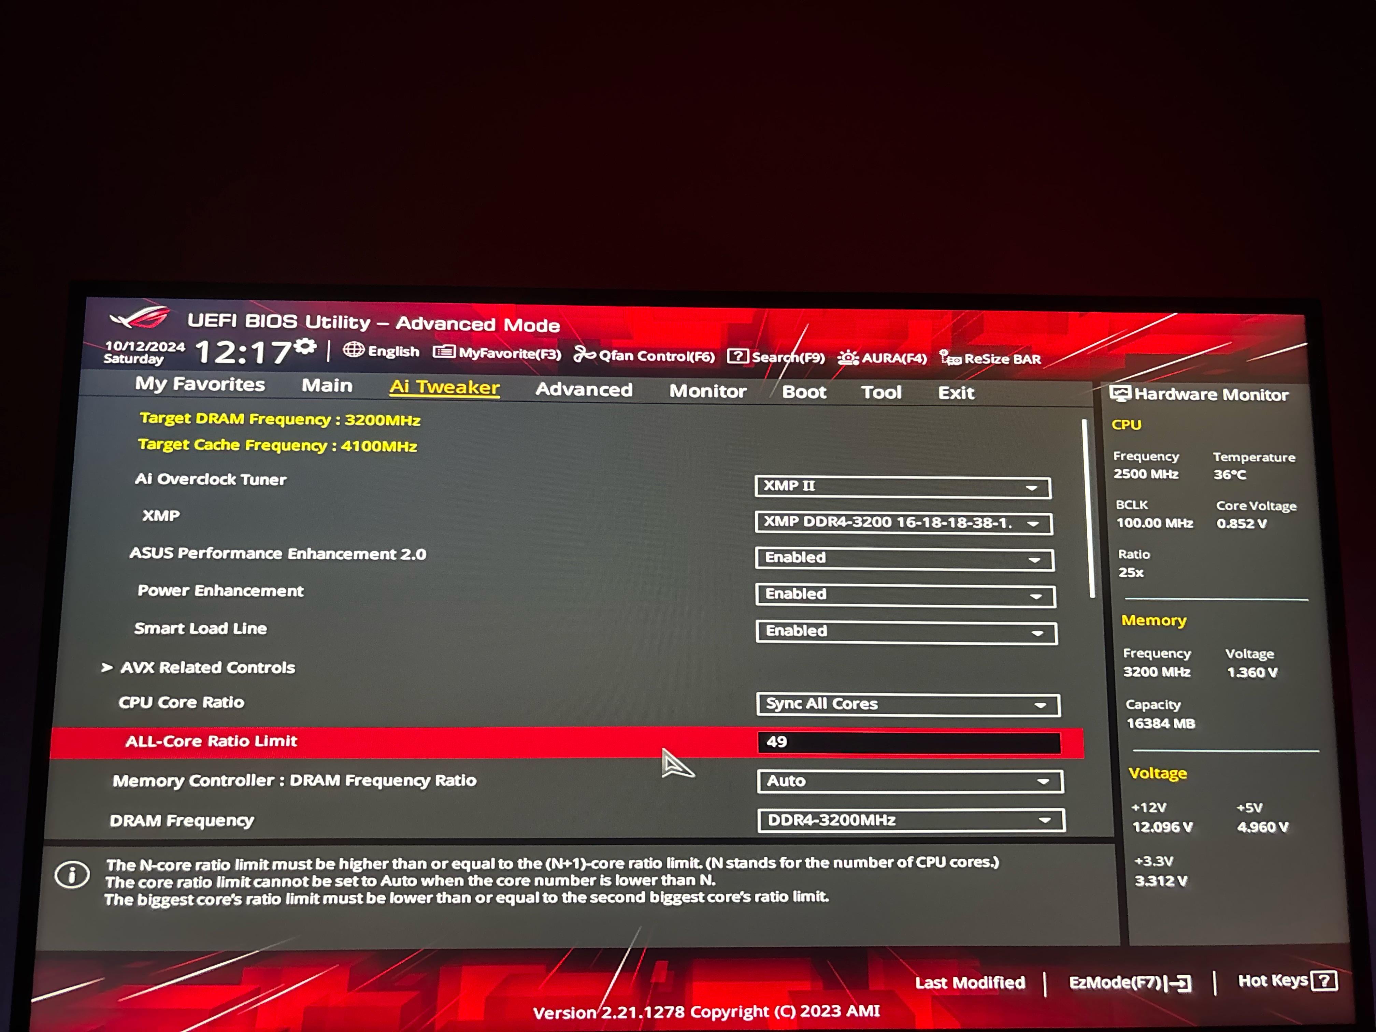This screenshot has width=1376, height=1032.
Task: Open the Tool tab
Action: (x=881, y=392)
